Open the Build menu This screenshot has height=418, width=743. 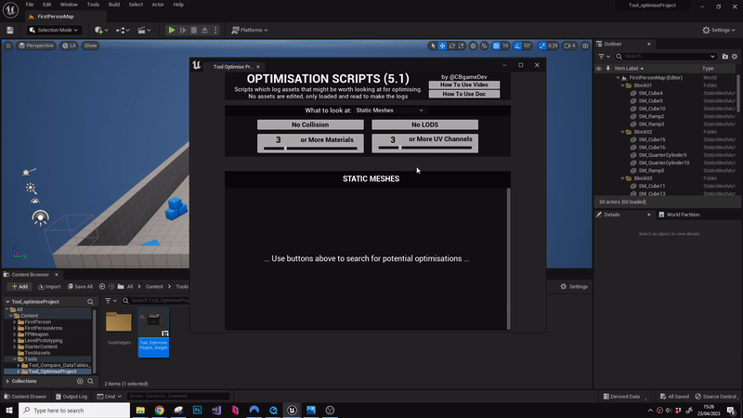pyautogui.click(x=113, y=5)
